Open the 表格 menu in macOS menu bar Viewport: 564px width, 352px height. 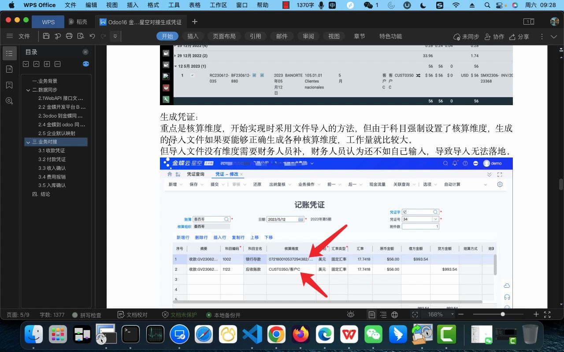195,5
